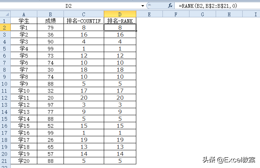Screen dimensions: 260x168
Task: Select row 12 header
Action: pos(5,98)
